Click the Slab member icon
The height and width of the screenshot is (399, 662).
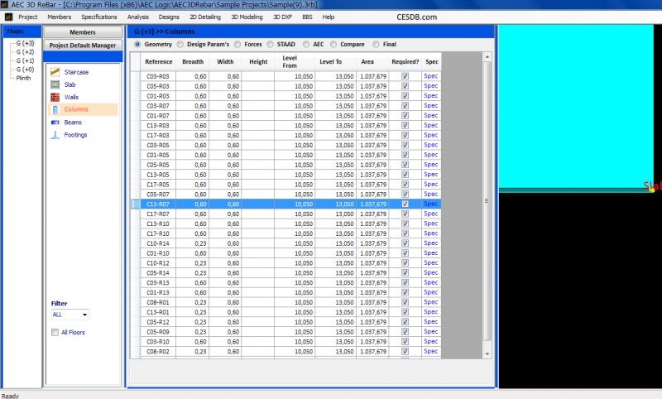pyautogui.click(x=55, y=85)
